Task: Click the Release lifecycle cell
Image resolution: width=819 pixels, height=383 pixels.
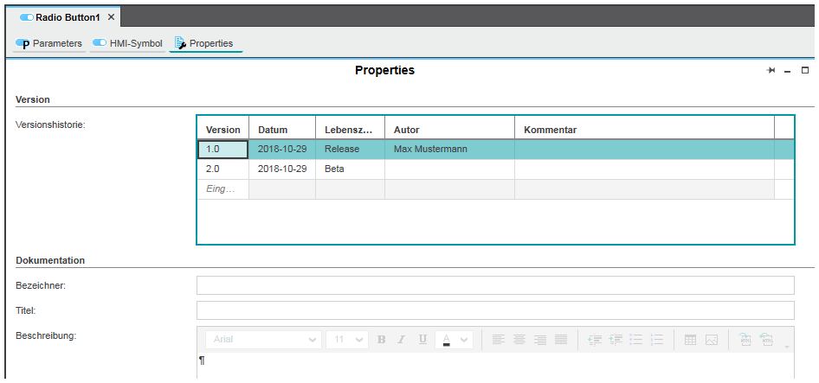Action: coord(351,150)
